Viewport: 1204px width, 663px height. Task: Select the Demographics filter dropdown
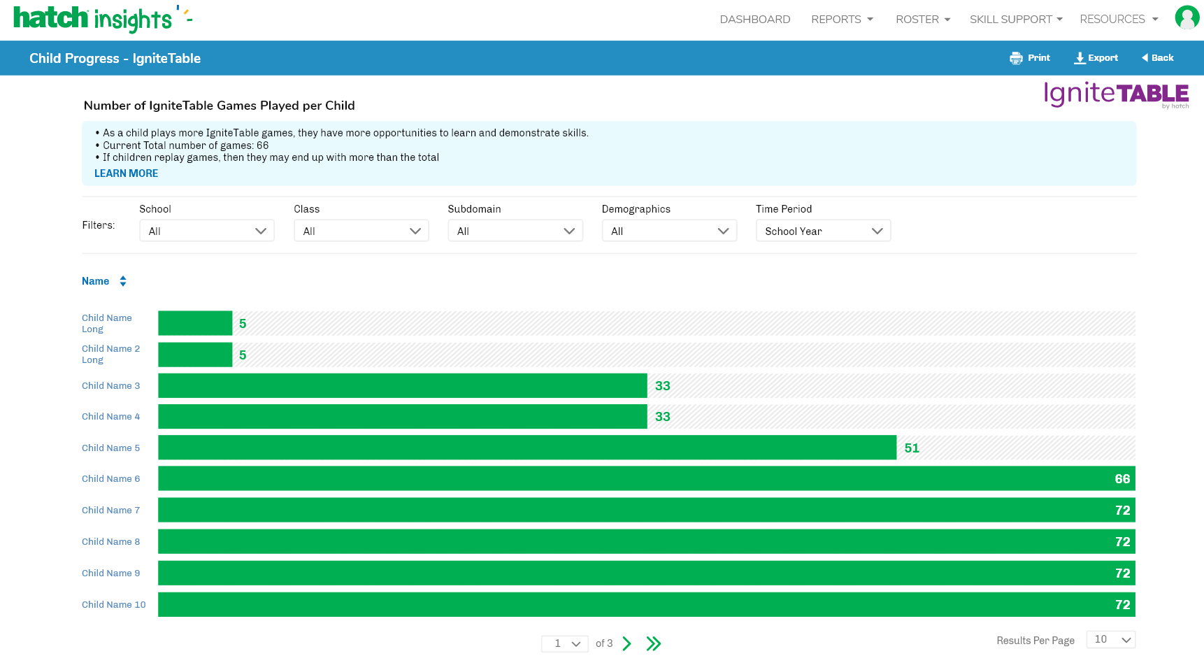click(x=669, y=231)
